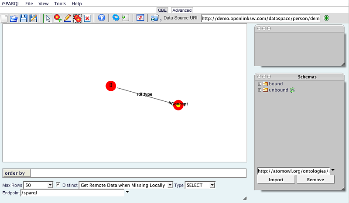Switch to the QBE tab
The image size is (349, 203).
tap(162, 10)
